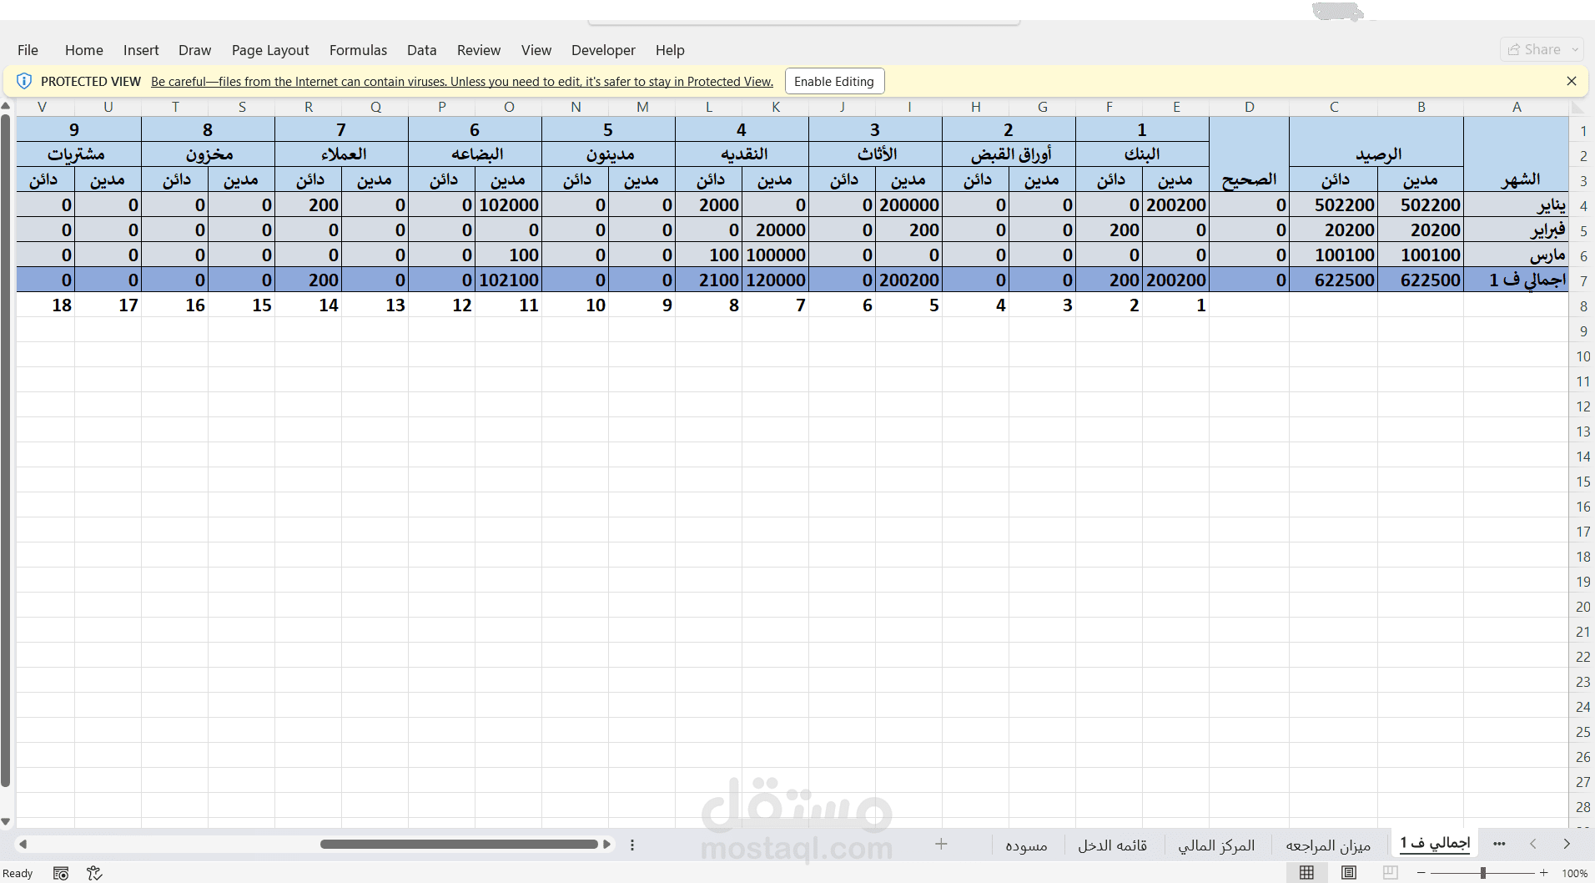1595x883 pixels.
Task: Click the horizontal scrollbar right arrow
Action: (x=607, y=845)
